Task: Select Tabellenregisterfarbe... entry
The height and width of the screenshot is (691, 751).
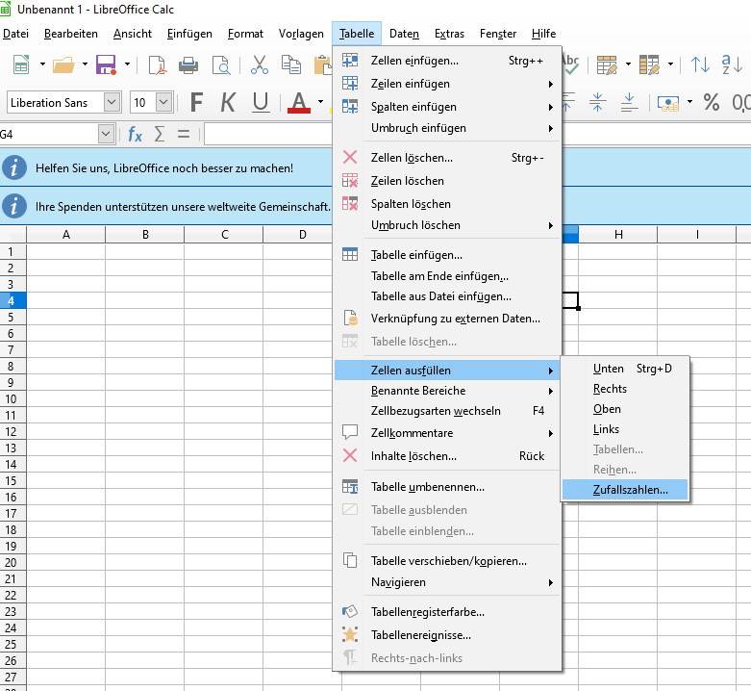Action: click(x=447, y=612)
